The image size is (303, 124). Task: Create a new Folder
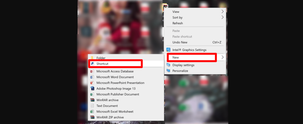click(126, 58)
